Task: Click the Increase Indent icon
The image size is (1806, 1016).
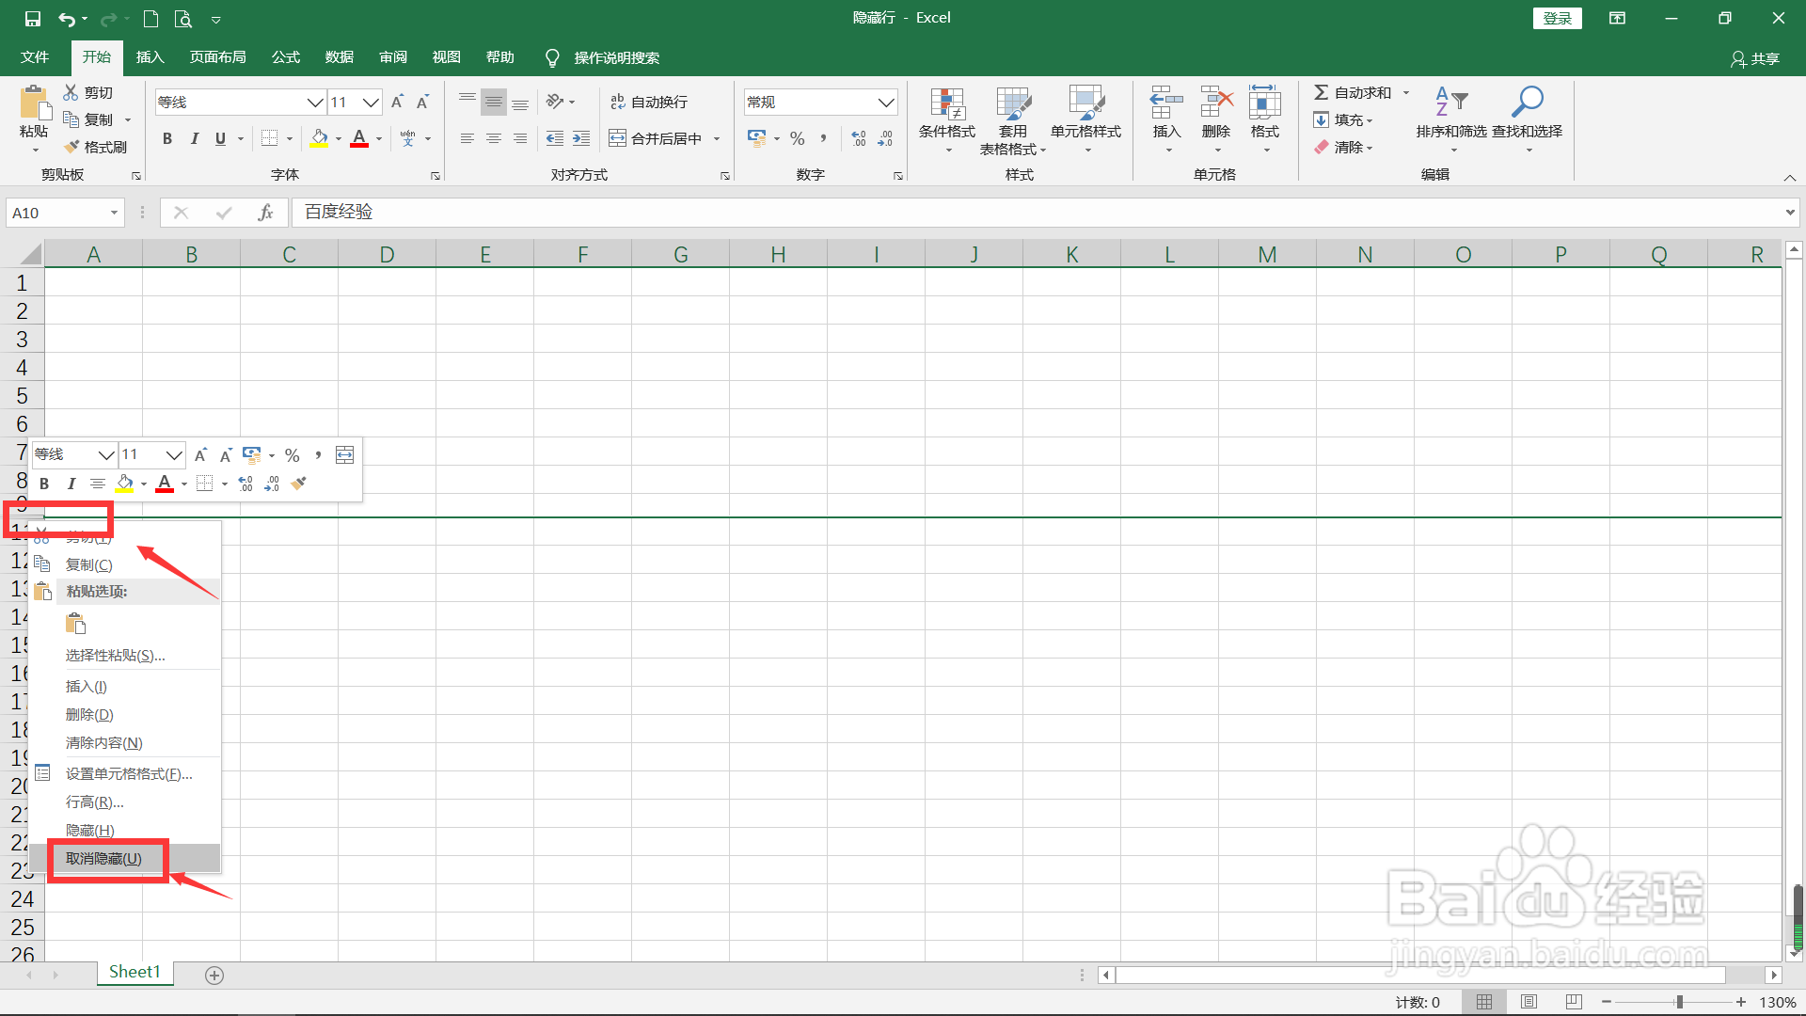Action: pyautogui.click(x=581, y=138)
